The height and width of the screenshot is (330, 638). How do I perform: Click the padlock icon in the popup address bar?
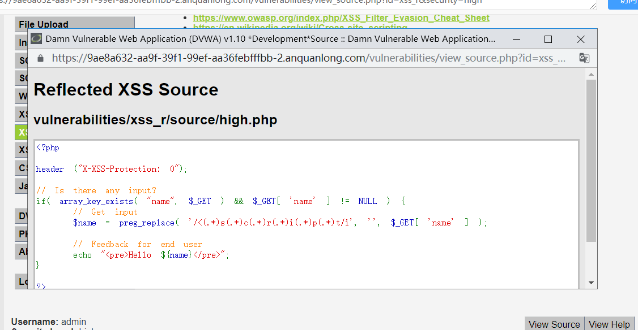[x=40, y=58]
